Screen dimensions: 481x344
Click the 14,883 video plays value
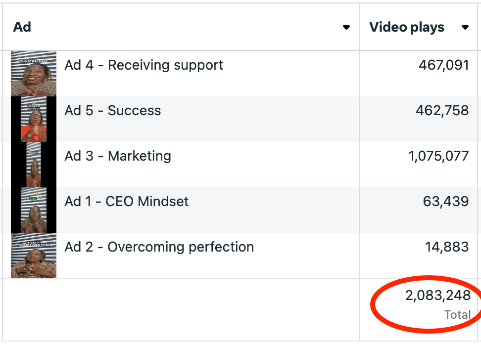pyautogui.click(x=447, y=247)
